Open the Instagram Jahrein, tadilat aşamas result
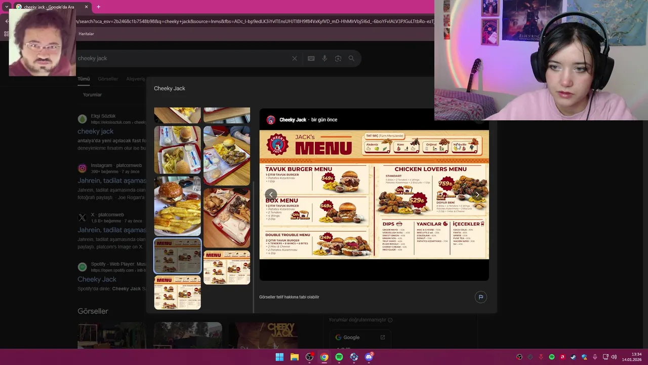Image resolution: width=648 pixels, height=365 pixels. tap(112, 180)
